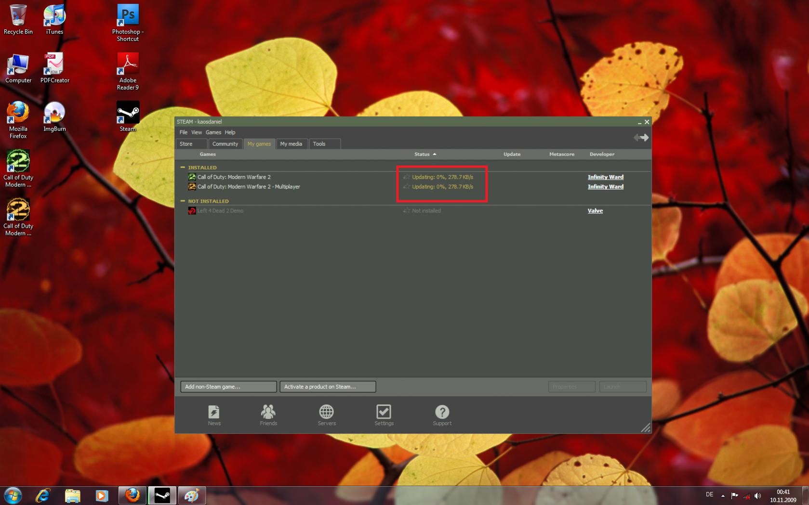
Task: Open the Help menu
Action: coord(230,132)
